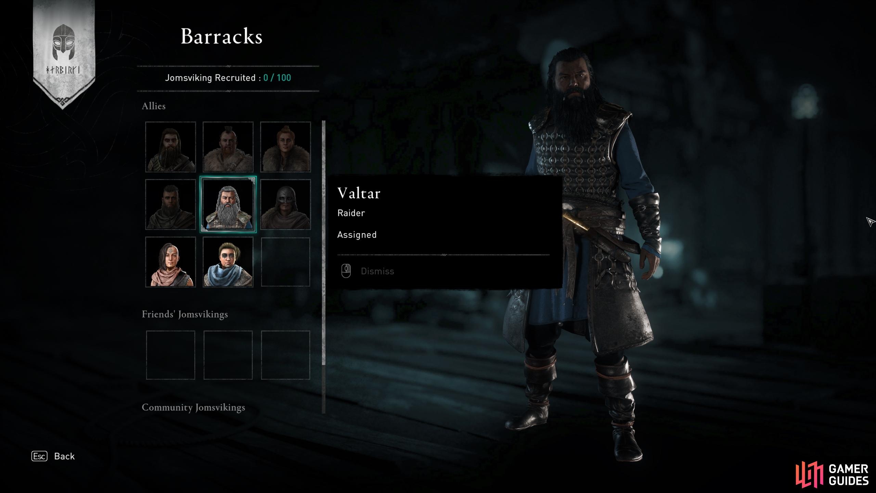Viewport: 876px width, 493px height.
Task: Select the dark-hooded bearded ally portrait
Action: pos(170,204)
